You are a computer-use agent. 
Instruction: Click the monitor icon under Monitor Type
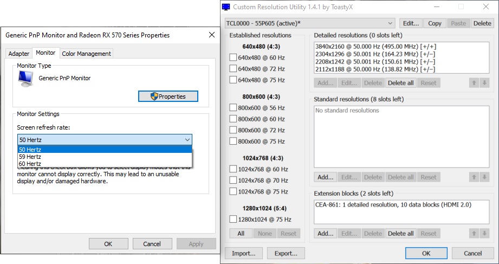tap(25, 79)
